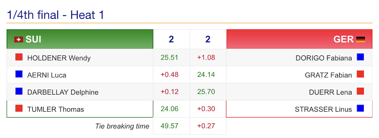The image size is (379, 138).
Task: Click the blue square beside DORIGO Fabiana
Action: click(360, 57)
